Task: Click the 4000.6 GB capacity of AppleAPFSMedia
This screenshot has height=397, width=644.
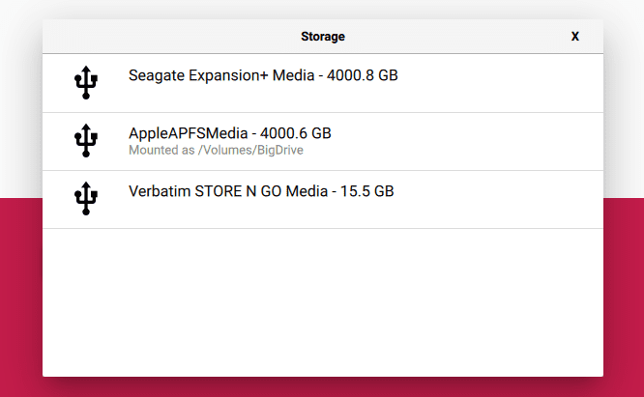Action: (296, 133)
